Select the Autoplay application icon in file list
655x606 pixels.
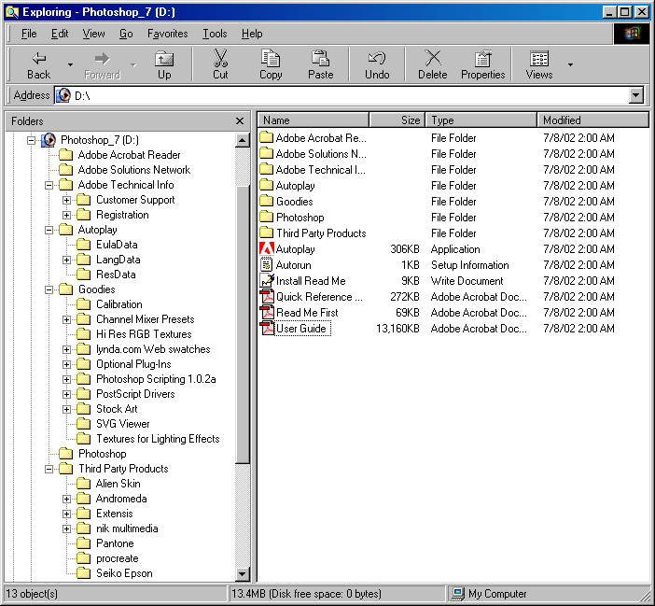(267, 248)
